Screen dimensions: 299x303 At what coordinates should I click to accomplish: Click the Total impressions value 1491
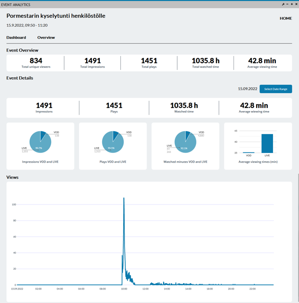click(x=92, y=61)
